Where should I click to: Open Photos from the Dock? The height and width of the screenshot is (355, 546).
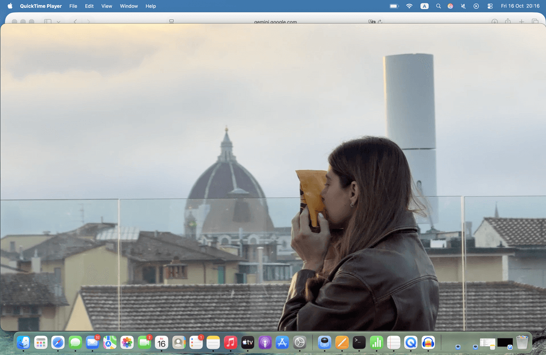coord(127,342)
